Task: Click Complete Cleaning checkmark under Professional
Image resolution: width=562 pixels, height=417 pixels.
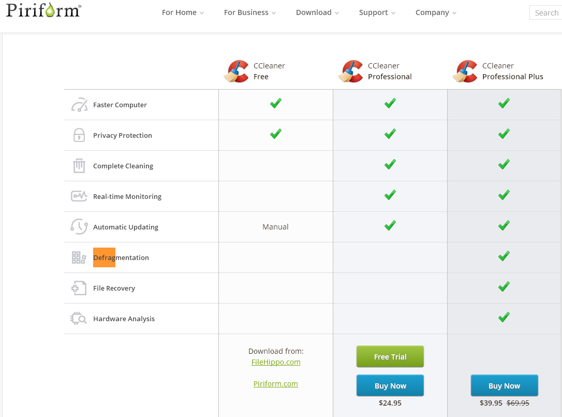Action: click(390, 164)
